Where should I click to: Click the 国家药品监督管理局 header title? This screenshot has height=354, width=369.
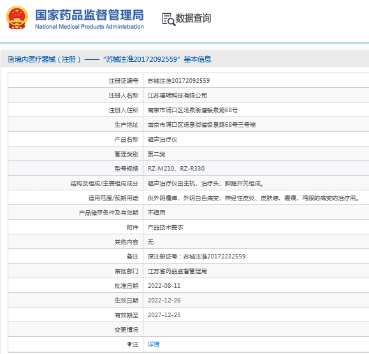click(89, 15)
